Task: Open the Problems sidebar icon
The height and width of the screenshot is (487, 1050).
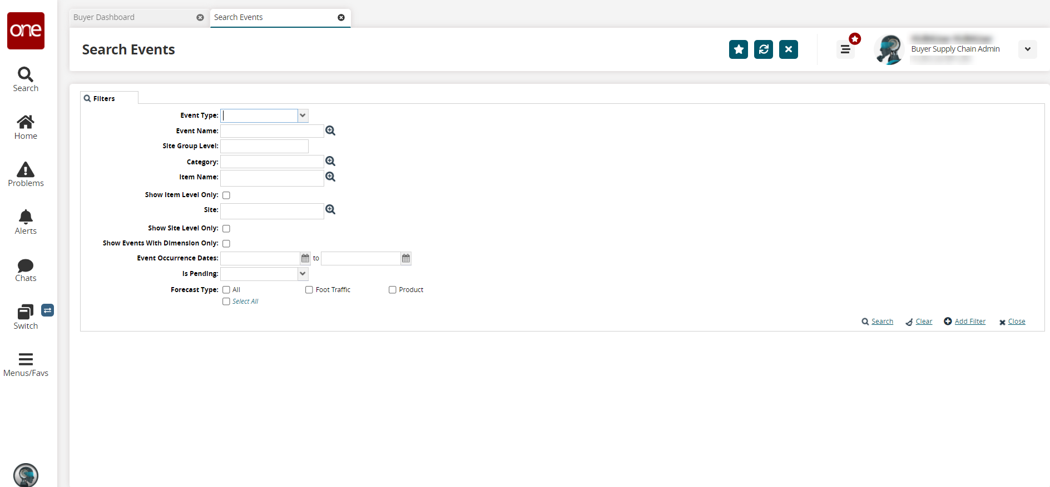Action: (x=26, y=174)
